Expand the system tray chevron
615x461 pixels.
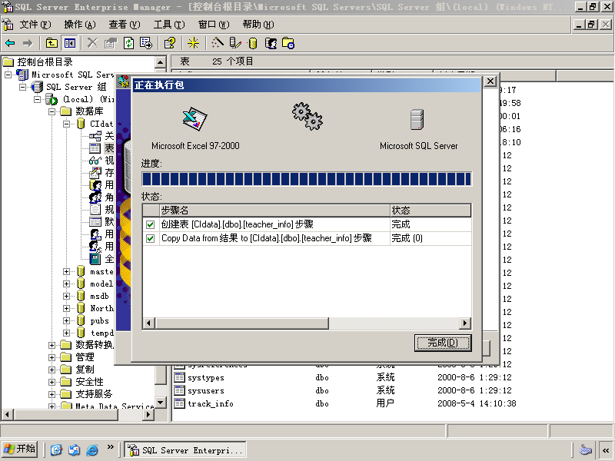[x=606, y=450]
